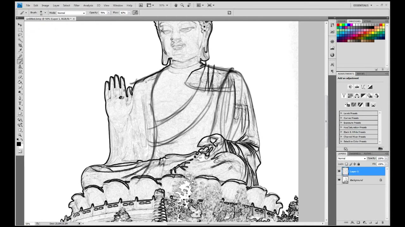Select the Eyedropper tool
The image size is (405, 227).
tap(20, 50)
